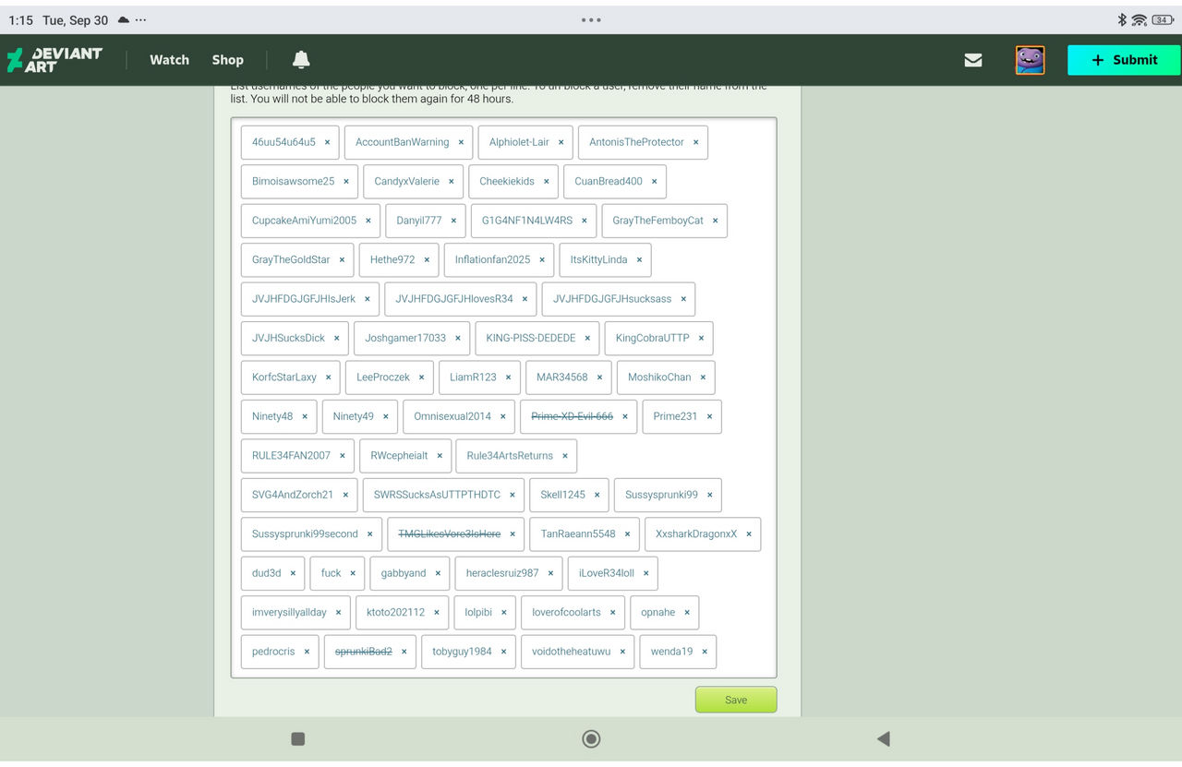Image resolution: width=1182 pixels, height=767 pixels.
Task: Remove G1G4NF1N4LW4RS using its x
Action: [584, 221]
